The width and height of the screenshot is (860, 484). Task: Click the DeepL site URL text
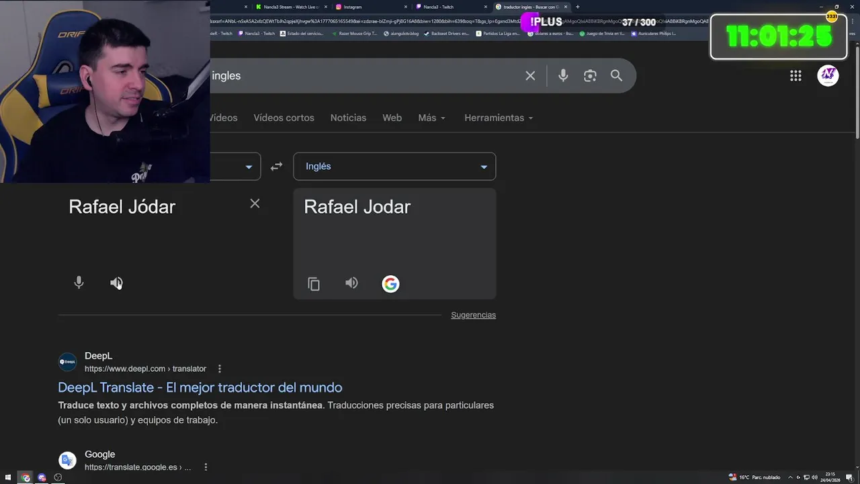pos(145,368)
